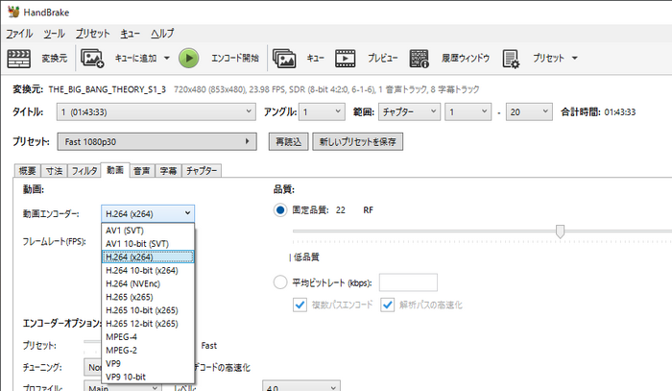Open the ヘルプ menu
The image size is (672, 391).
click(x=162, y=34)
